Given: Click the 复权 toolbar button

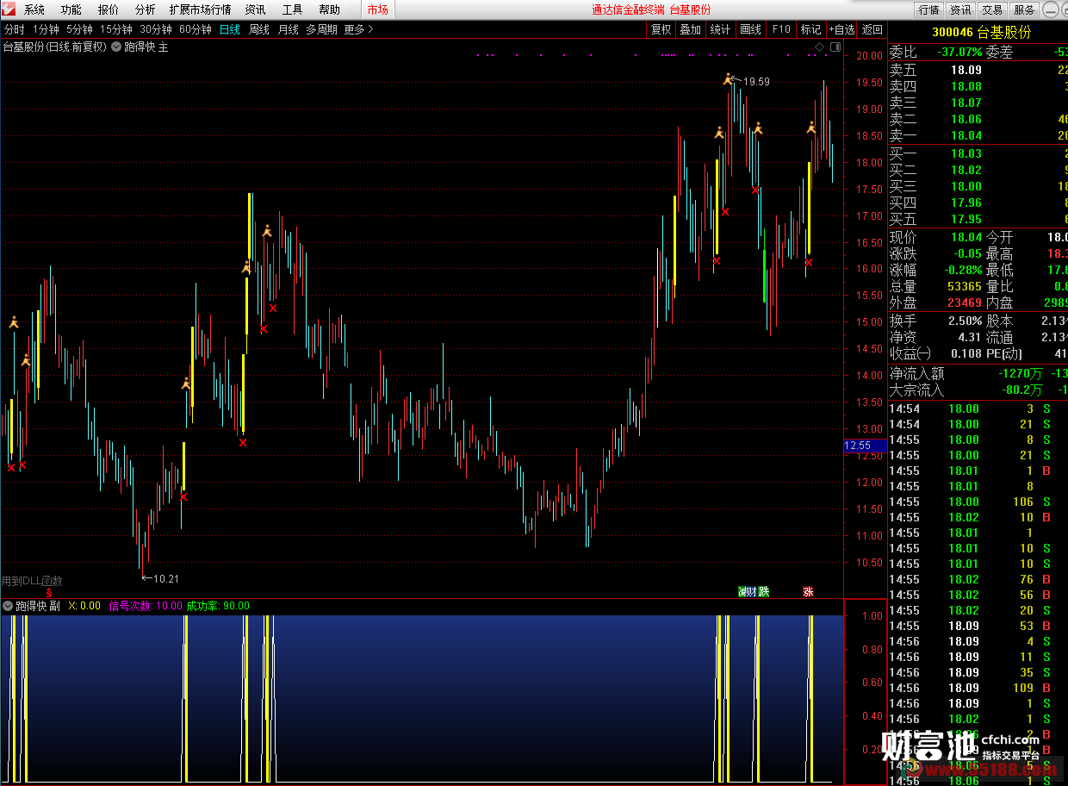Looking at the screenshot, I should point(661,29).
